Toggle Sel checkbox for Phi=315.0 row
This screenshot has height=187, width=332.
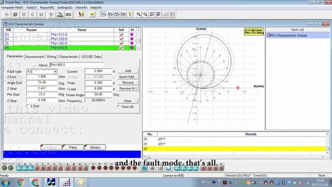pyautogui.click(x=121, y=34)
